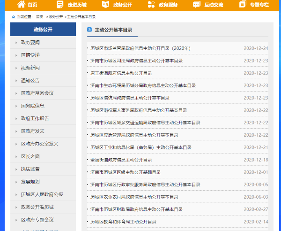Click the arrow beside 政府工作报告
Screen dimensions: 281x231
point(16,119)
